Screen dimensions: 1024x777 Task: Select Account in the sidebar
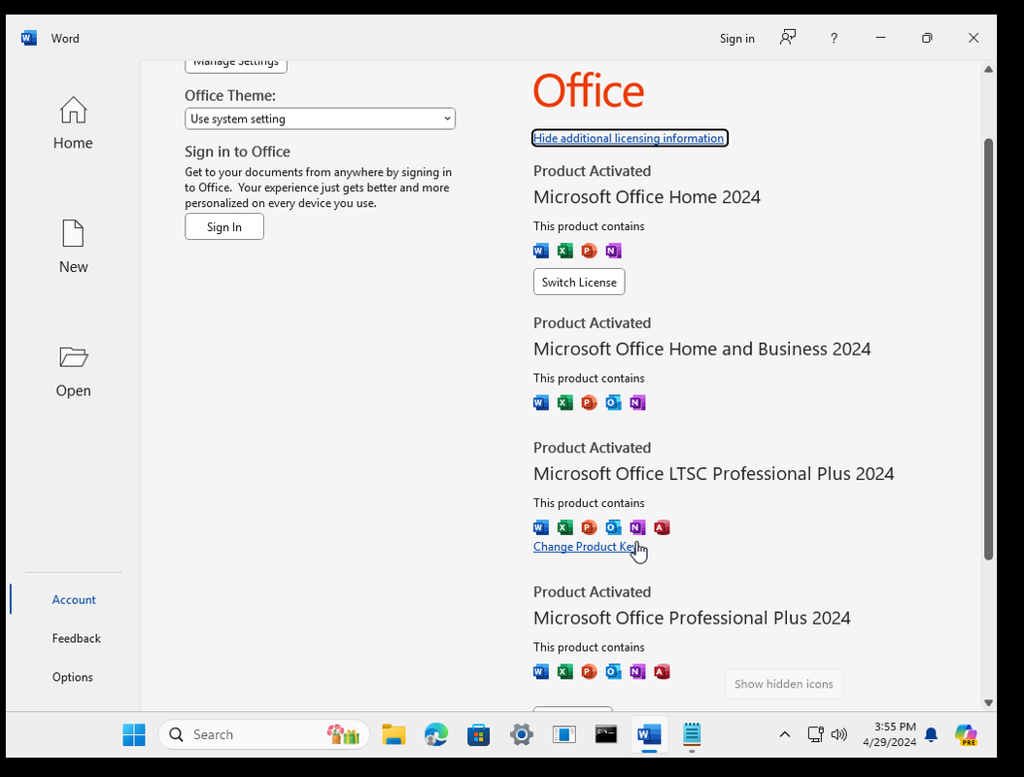click(74, 599)
